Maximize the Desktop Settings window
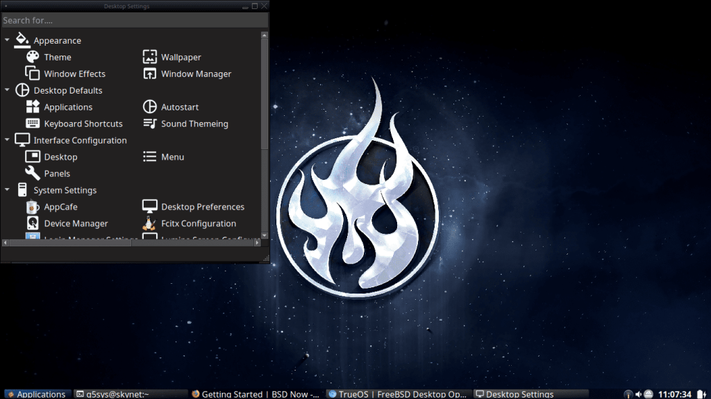Viewport: 711px width, 399px height. point(255,6)
